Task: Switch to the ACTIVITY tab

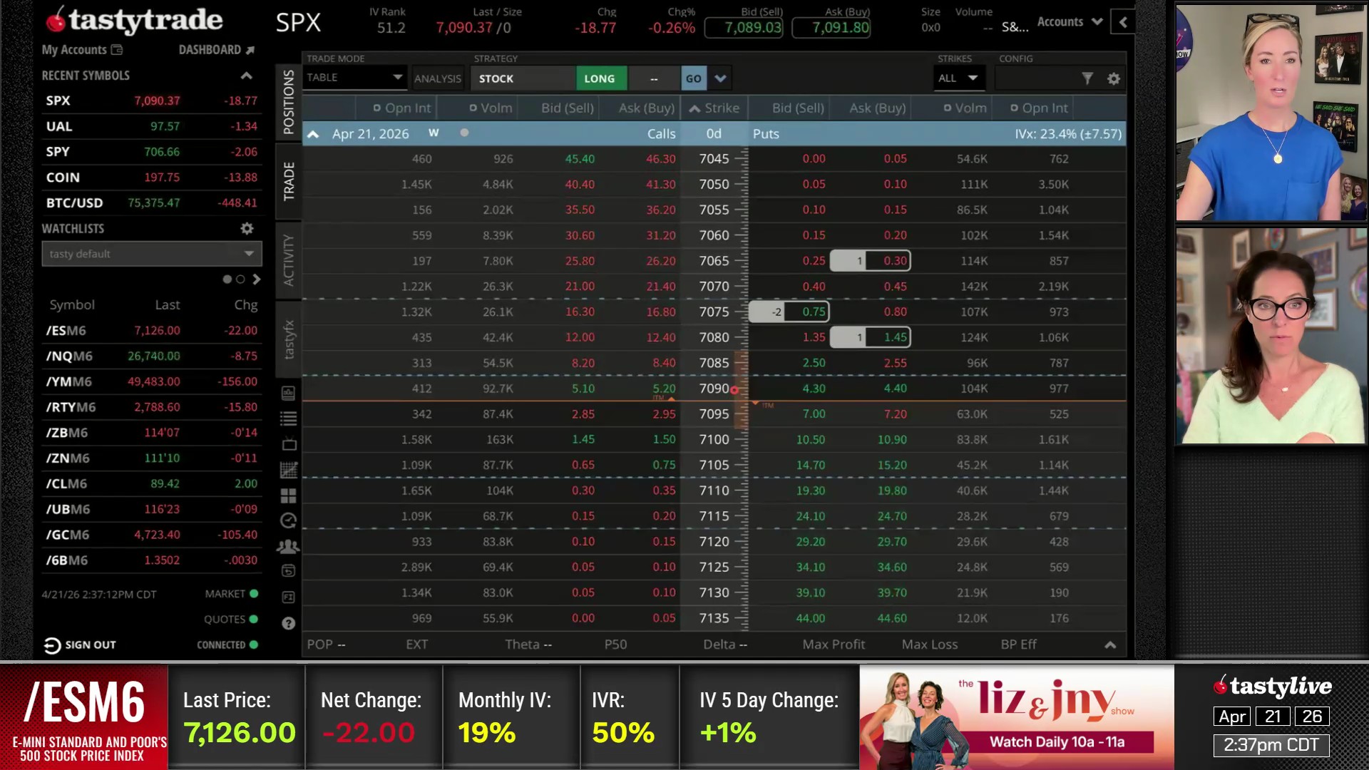Action: click(289, 260)
